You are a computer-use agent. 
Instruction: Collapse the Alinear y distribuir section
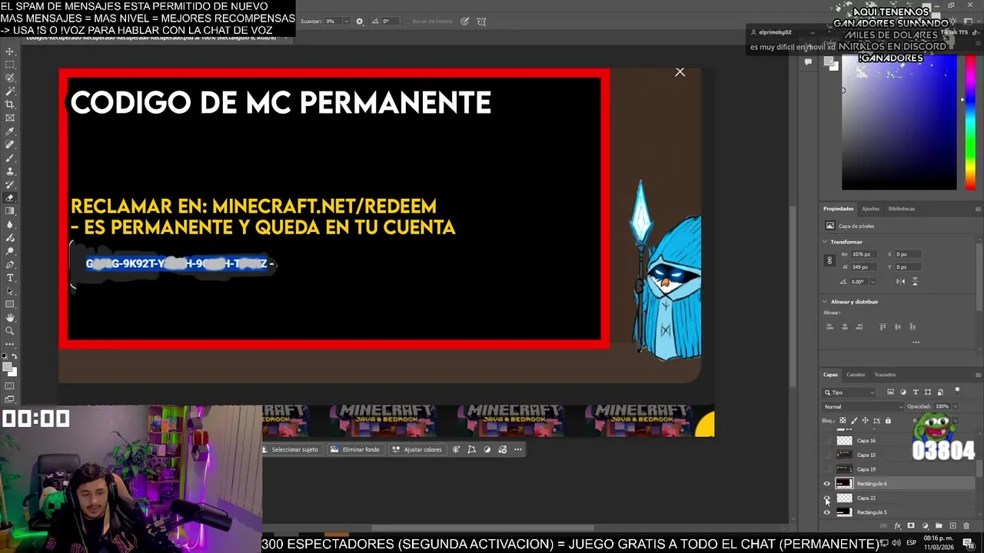tap(825, 302)
